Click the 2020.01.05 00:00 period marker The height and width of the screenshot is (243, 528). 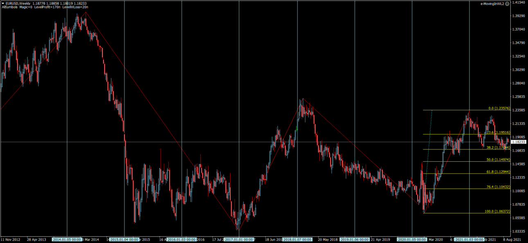point(412,239)
